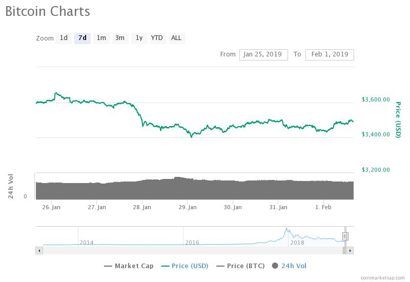Click the 27. Jan axis label
The image size is (410, 282).
click(x=97, y=207)
